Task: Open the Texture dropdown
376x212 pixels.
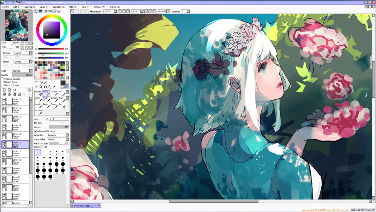Action: (23, 53)
